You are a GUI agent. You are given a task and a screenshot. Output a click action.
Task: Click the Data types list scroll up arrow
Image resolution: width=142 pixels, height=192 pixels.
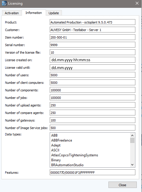(x=132, y=135)
